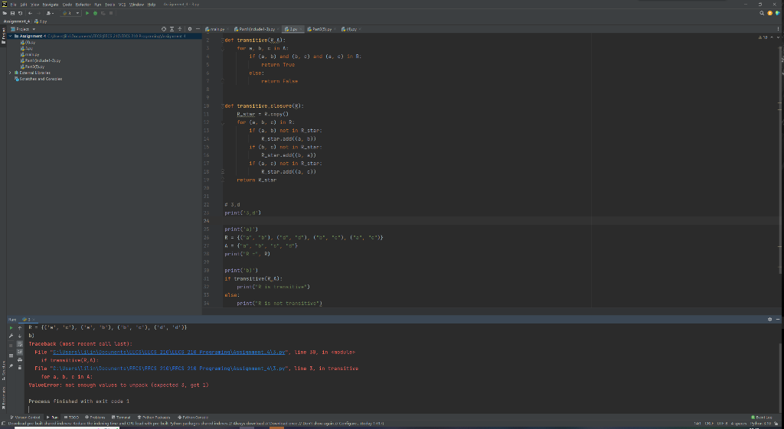Viewport: 784px width, 429px height.
Task: Click the locate file target icon in Project panel
Action: pyautogui.click(x=162, y=29)
